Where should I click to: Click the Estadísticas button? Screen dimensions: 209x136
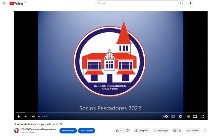point(68,131)
